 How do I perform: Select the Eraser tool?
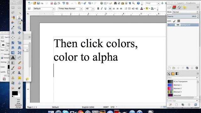(19, 68)
